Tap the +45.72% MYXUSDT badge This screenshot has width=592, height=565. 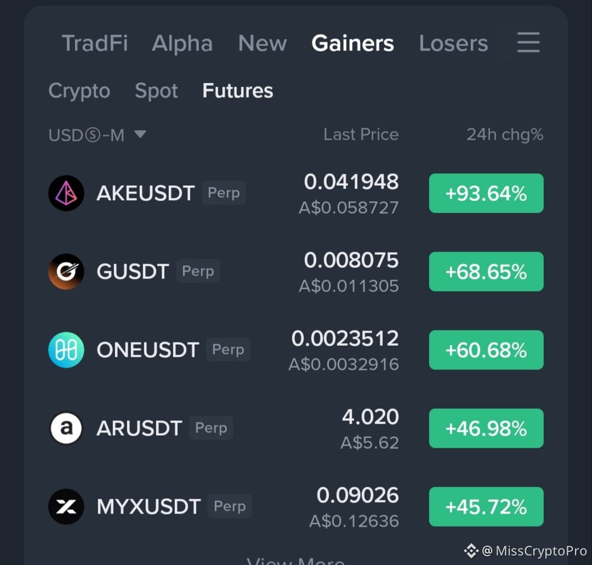tap(486, 506)
